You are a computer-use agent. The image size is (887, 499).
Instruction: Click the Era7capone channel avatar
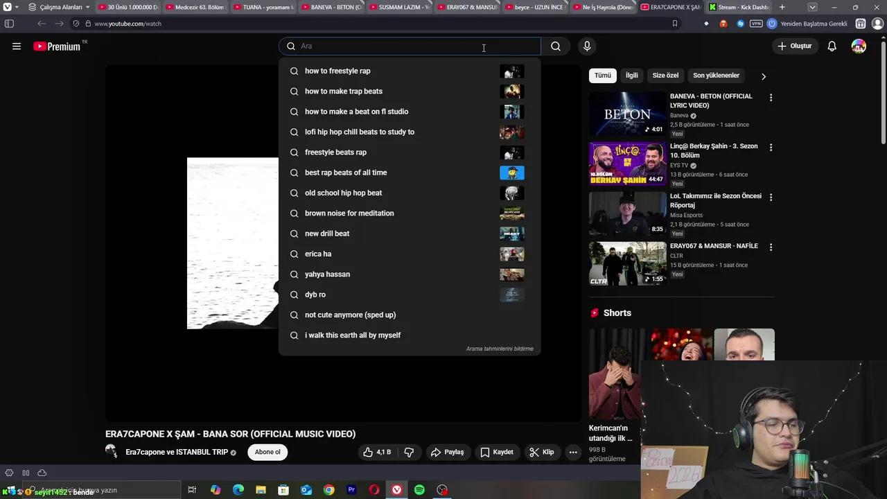pos(111,452)
